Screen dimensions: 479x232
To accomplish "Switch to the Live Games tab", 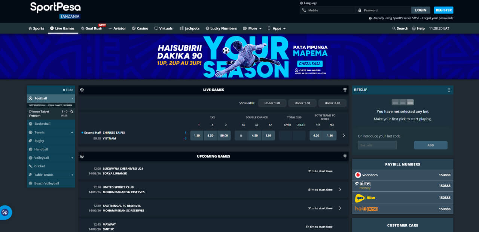I will (62, 28).
